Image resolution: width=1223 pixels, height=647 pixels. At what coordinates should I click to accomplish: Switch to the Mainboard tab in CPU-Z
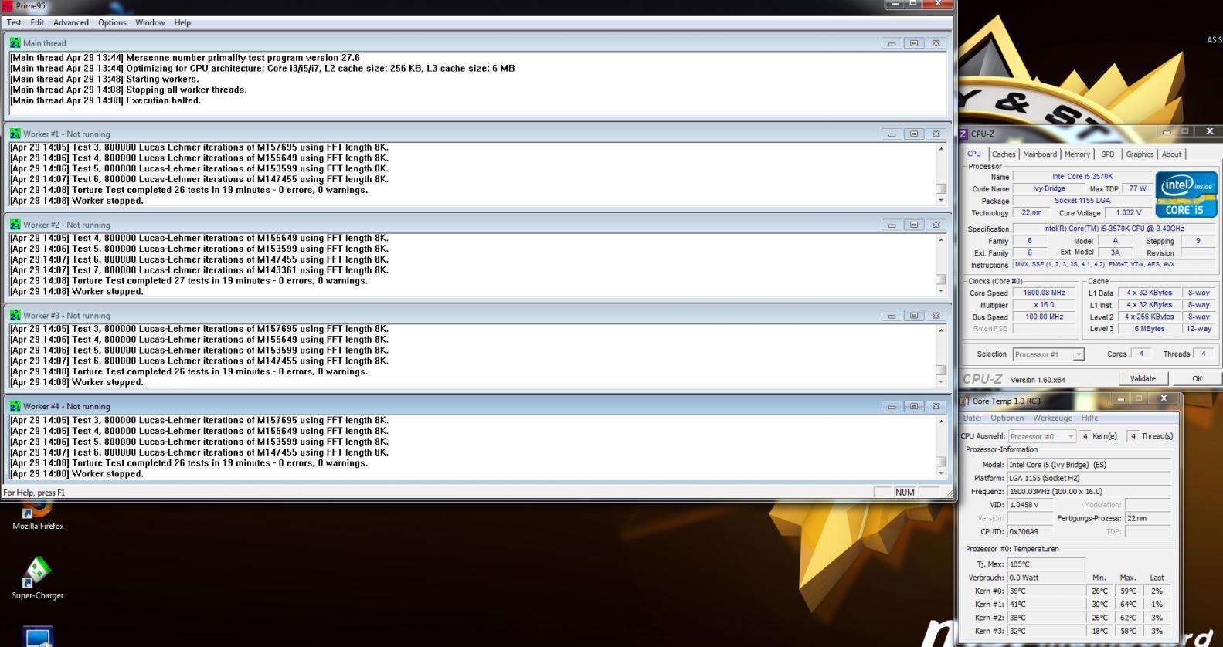[x=1040, y=154]
